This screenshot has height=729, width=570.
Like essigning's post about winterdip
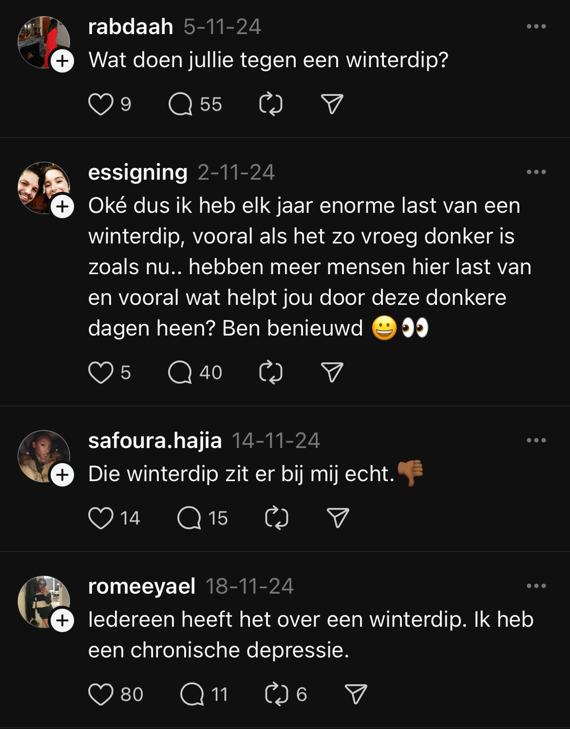pyautogui.click(x=101, y=373)
